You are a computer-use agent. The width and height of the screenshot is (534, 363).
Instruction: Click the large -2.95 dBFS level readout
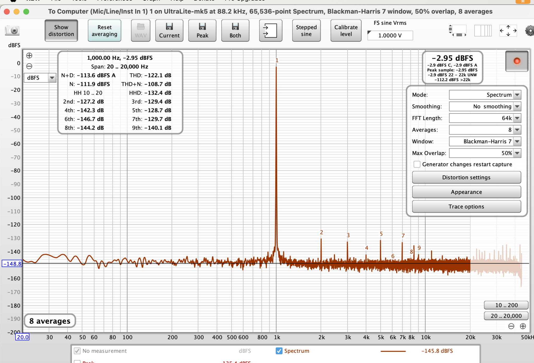tap(452, 58)
